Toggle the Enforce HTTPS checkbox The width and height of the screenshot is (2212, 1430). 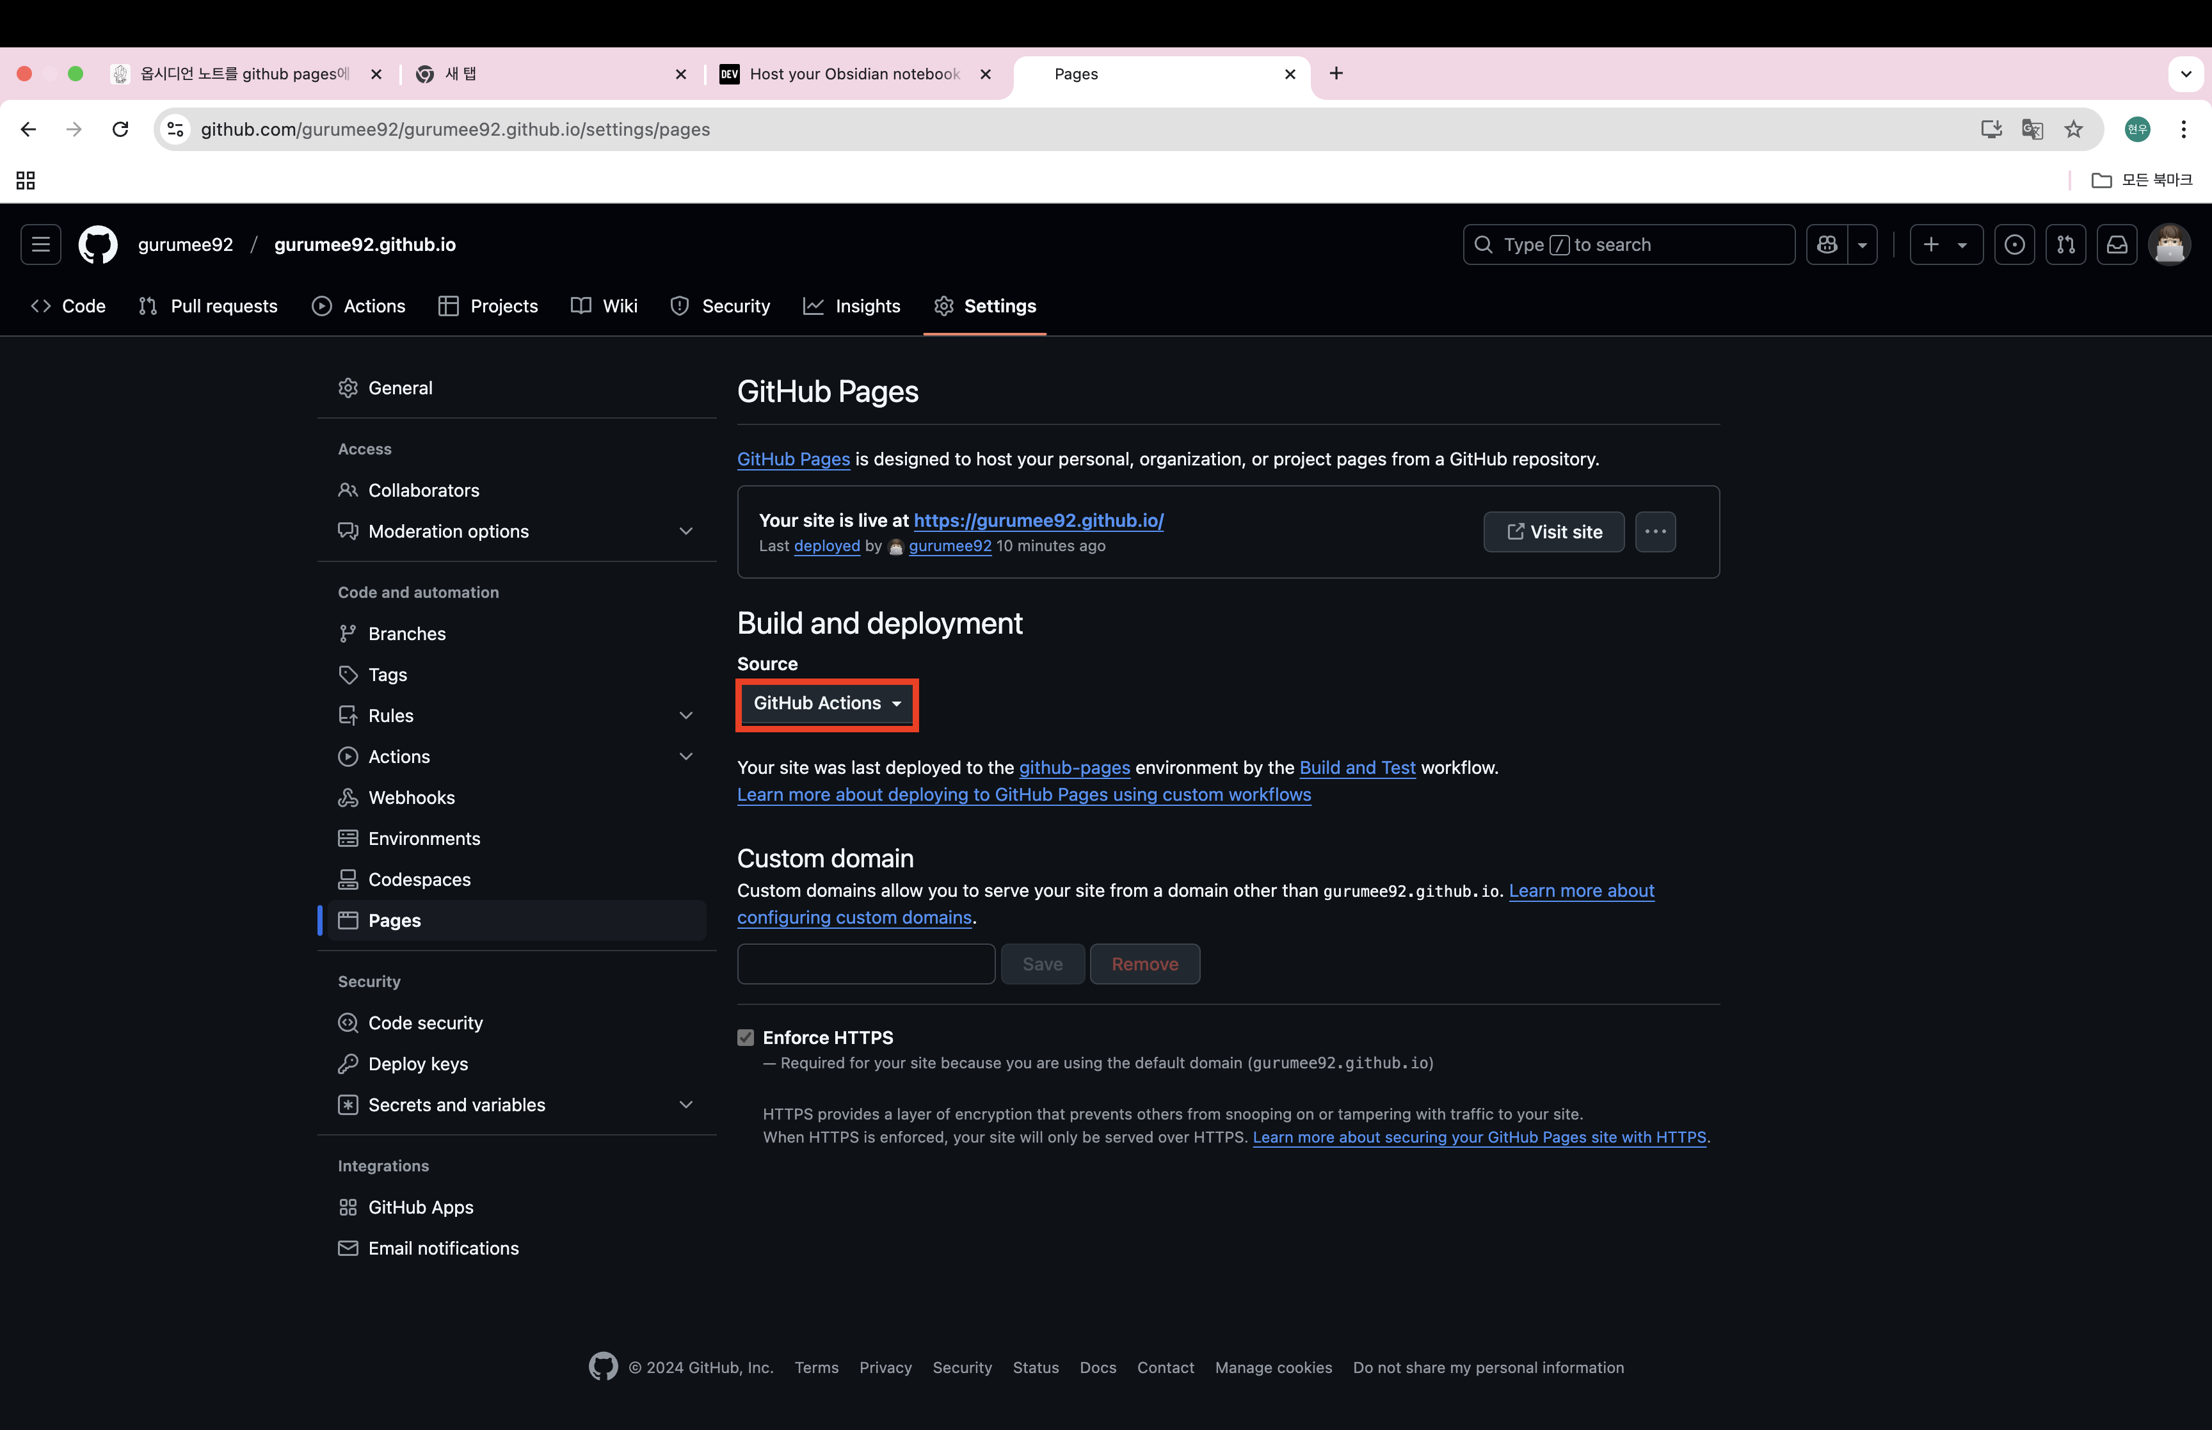[x=746, y=1037]
